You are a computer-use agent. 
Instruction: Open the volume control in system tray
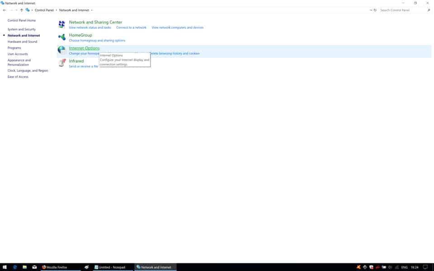pos(390,267)
